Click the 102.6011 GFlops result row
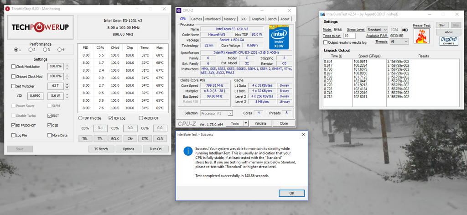Screen dimensions: 467x215 [391, 97]
